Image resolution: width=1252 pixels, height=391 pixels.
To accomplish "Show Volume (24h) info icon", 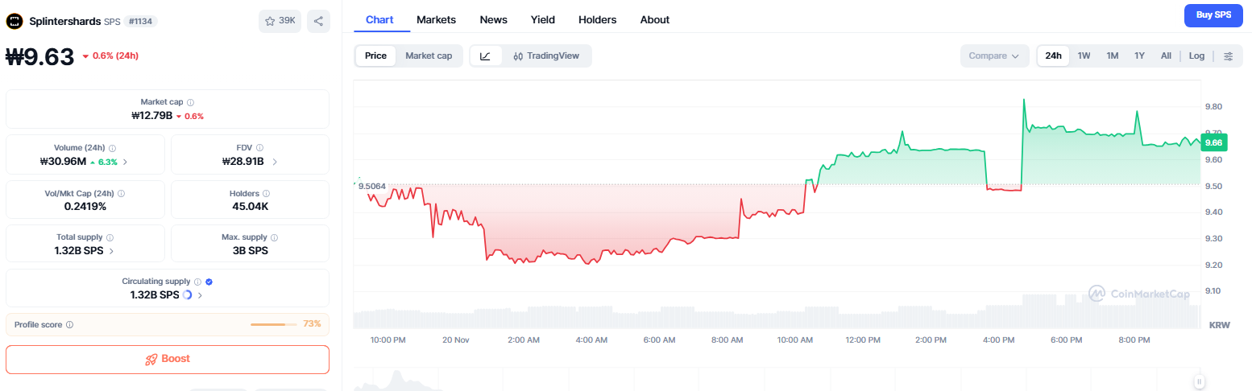I will pos(113,148).
